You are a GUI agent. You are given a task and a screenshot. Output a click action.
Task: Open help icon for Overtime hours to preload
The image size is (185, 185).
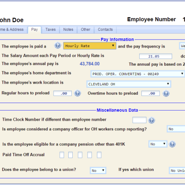click(x=166, y=93)
